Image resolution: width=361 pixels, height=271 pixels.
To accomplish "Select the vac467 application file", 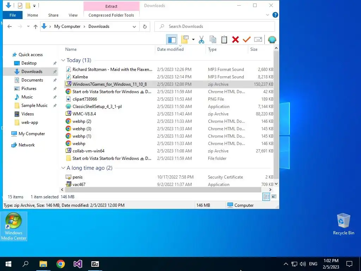I will coord(169,184).
